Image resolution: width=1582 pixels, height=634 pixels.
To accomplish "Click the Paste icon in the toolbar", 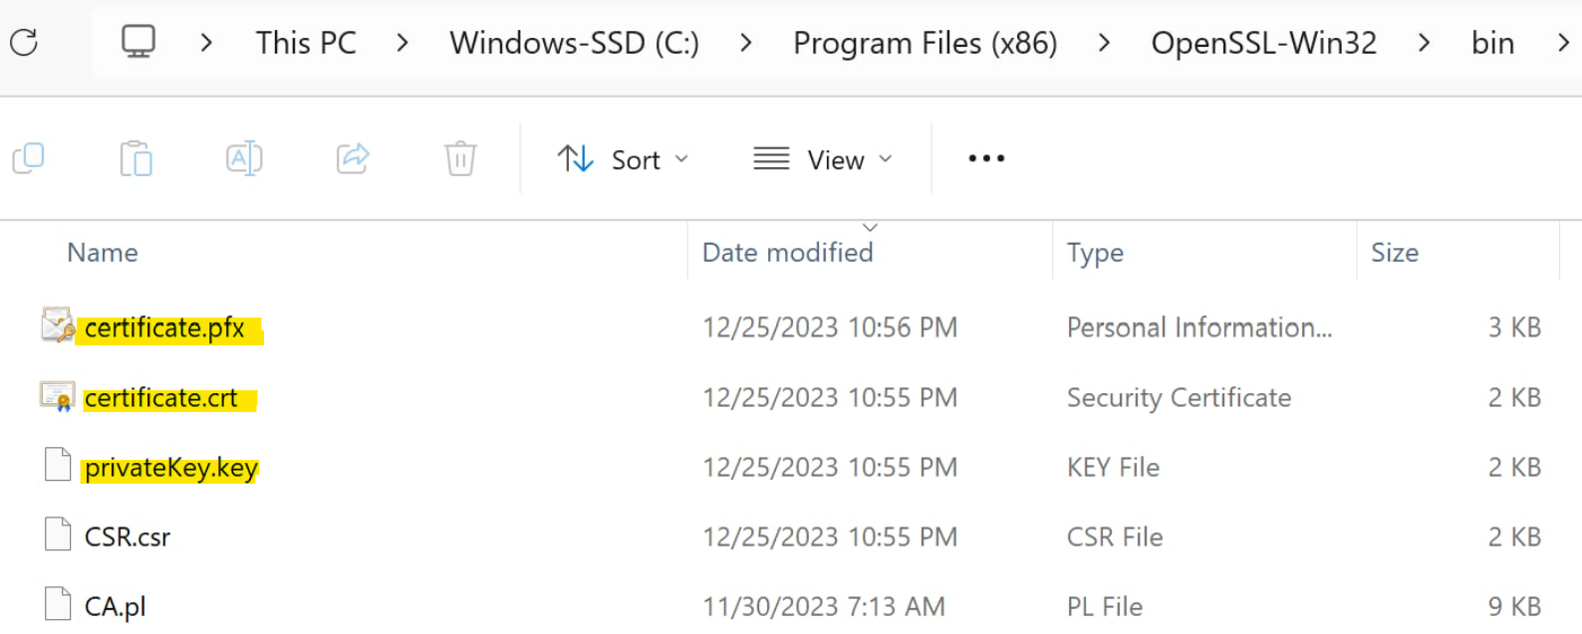I will pos(136,158).
